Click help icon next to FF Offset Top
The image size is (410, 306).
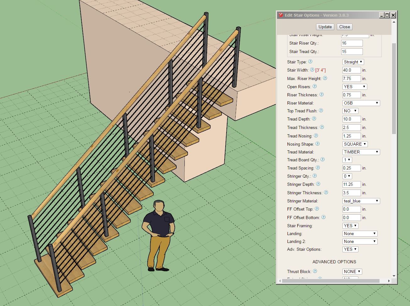[317, 209]
